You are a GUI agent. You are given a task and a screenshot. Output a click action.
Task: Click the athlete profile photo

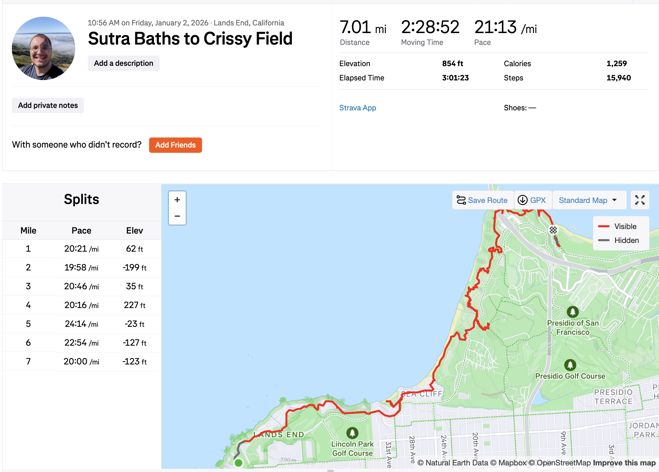click(x=44, y=48)
